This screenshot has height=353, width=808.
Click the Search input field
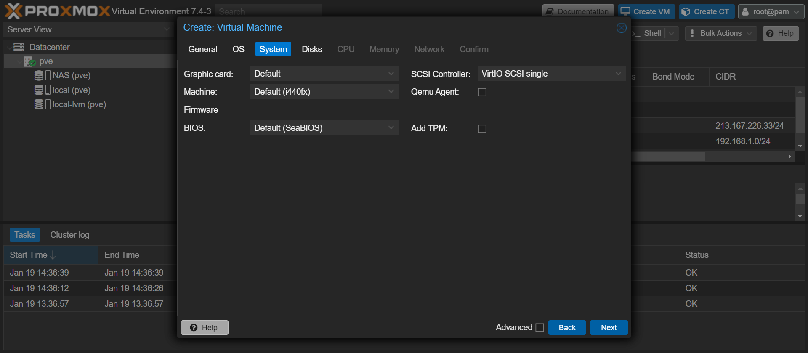(268, 11)
